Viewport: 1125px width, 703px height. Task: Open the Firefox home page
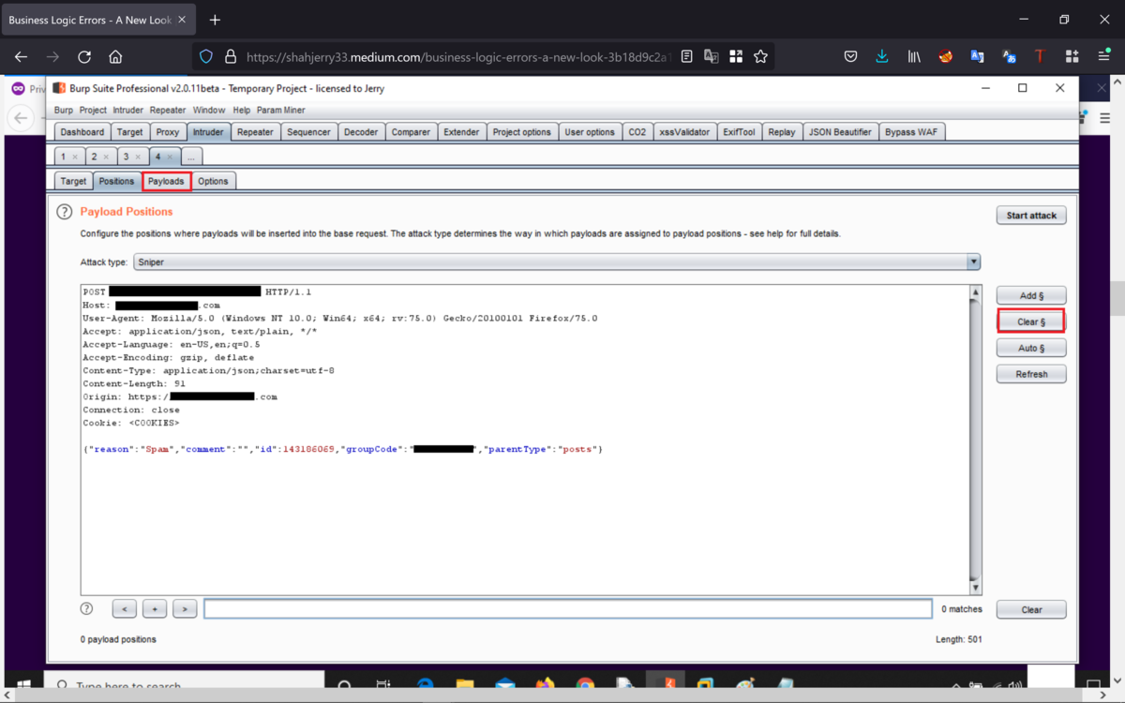115,57
